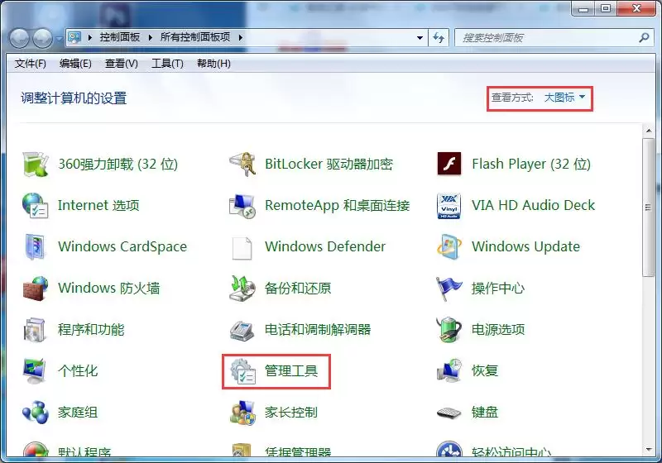Expand the address bar history dropdown
Viewport: 662px width, 463px height.
tap(420, 38)
